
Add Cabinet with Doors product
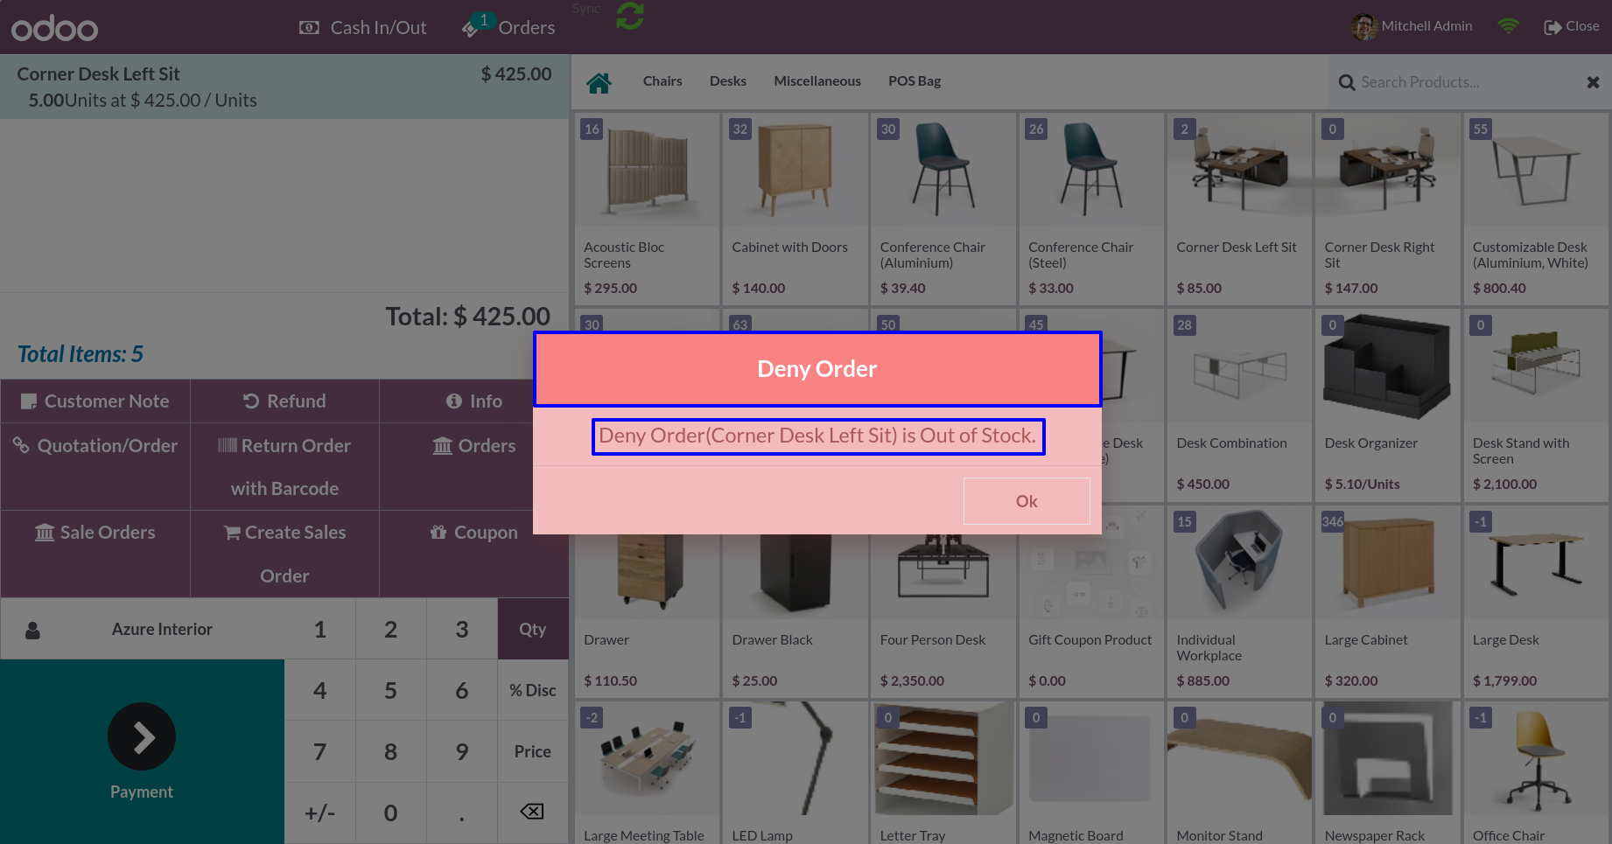click(x=795, y=209)
